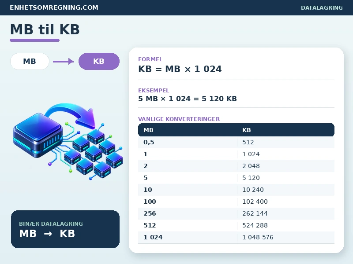Screen dimensions: 353x264
Task: Select the 5 120 KB table cell
Action: (x=286, y=178)
